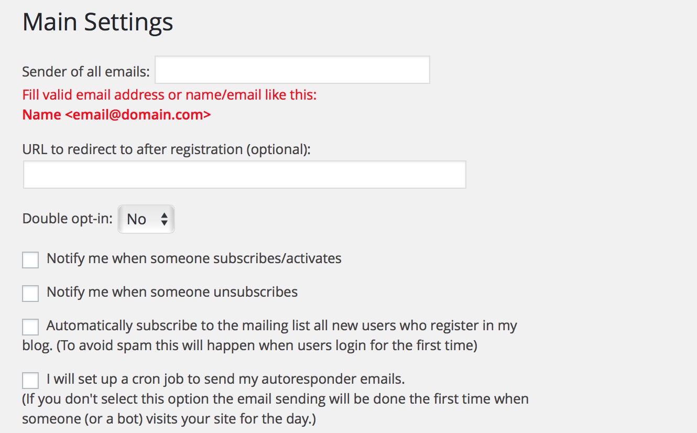Tick the notify when someone unsubscribes checkbox

click(x=30, y=294)
